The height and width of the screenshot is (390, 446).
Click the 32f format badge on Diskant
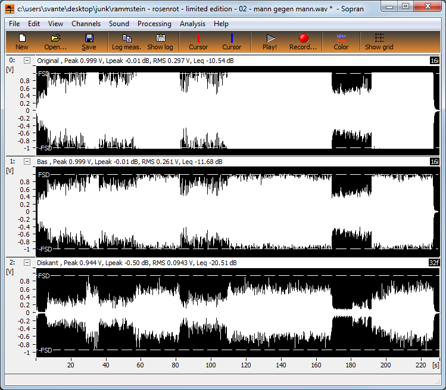pos(435,262)
